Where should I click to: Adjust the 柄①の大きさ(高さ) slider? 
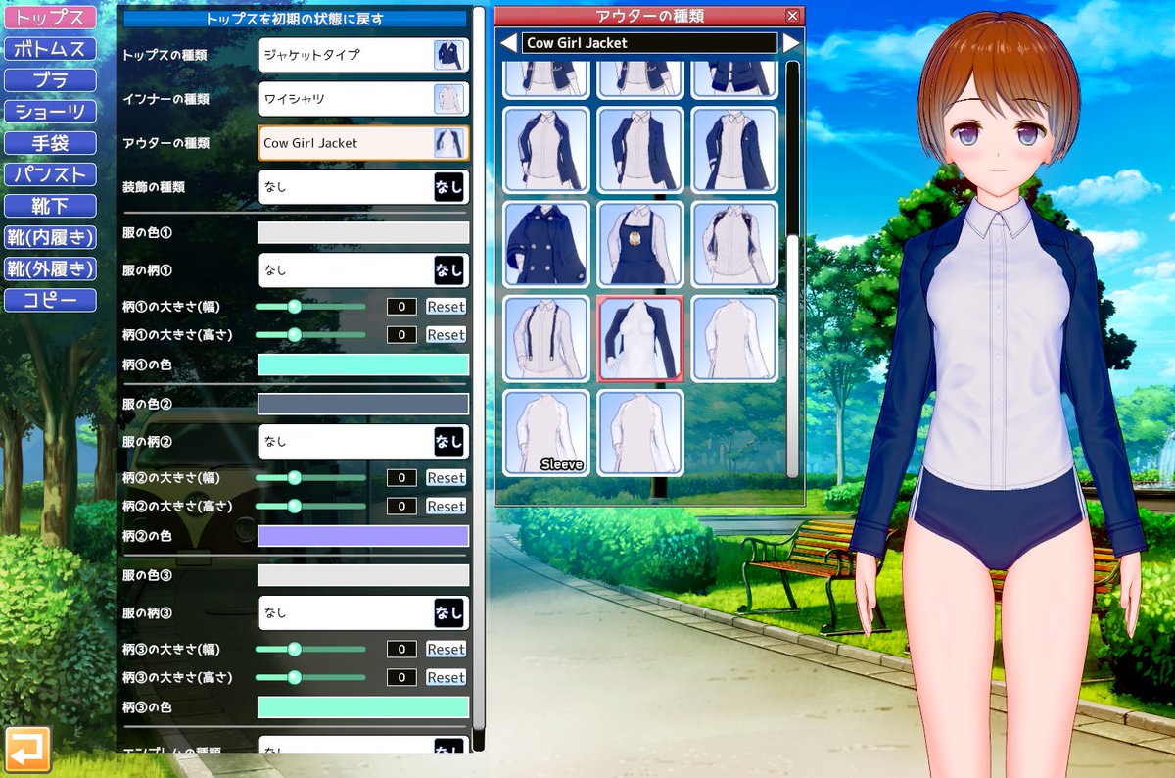294,334
